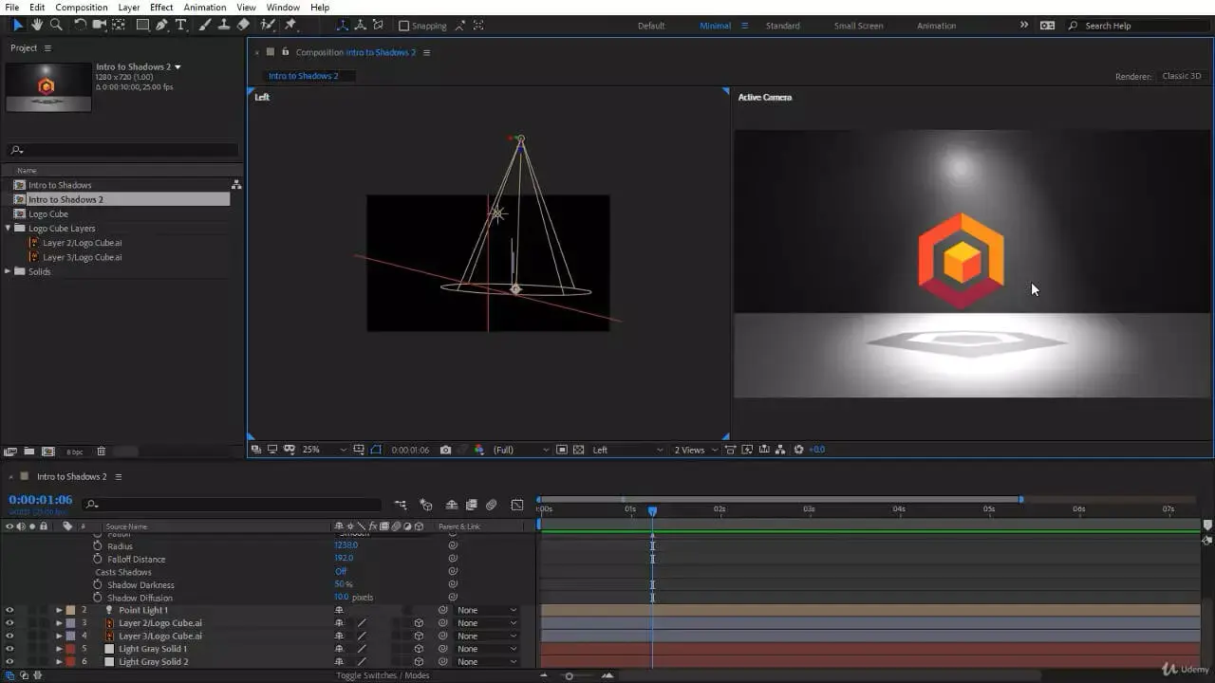Create a new folder in Project panel
This screenshot has width=1215, height=683.
click(x=28, y=452)
